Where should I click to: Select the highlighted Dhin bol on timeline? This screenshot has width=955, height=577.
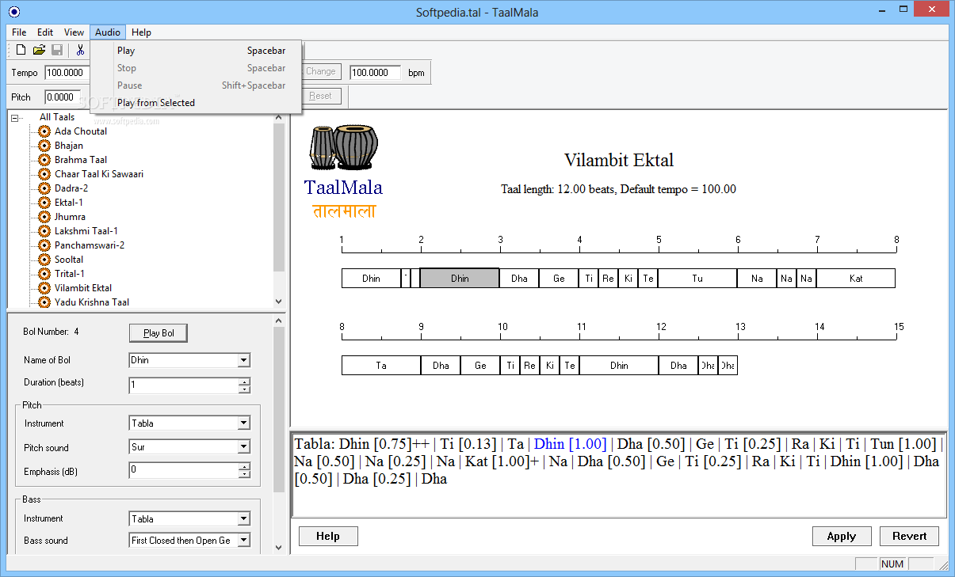pyautogui.click(x=460, y=278)
